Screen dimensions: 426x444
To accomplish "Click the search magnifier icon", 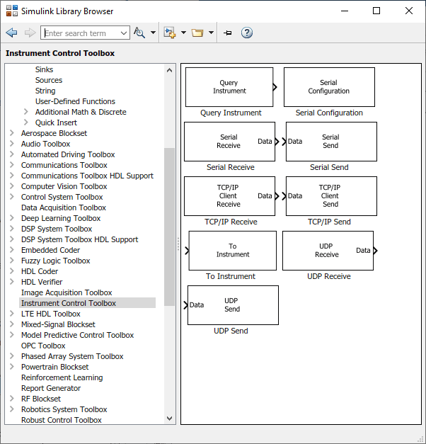I will click(x=139, y=33).
